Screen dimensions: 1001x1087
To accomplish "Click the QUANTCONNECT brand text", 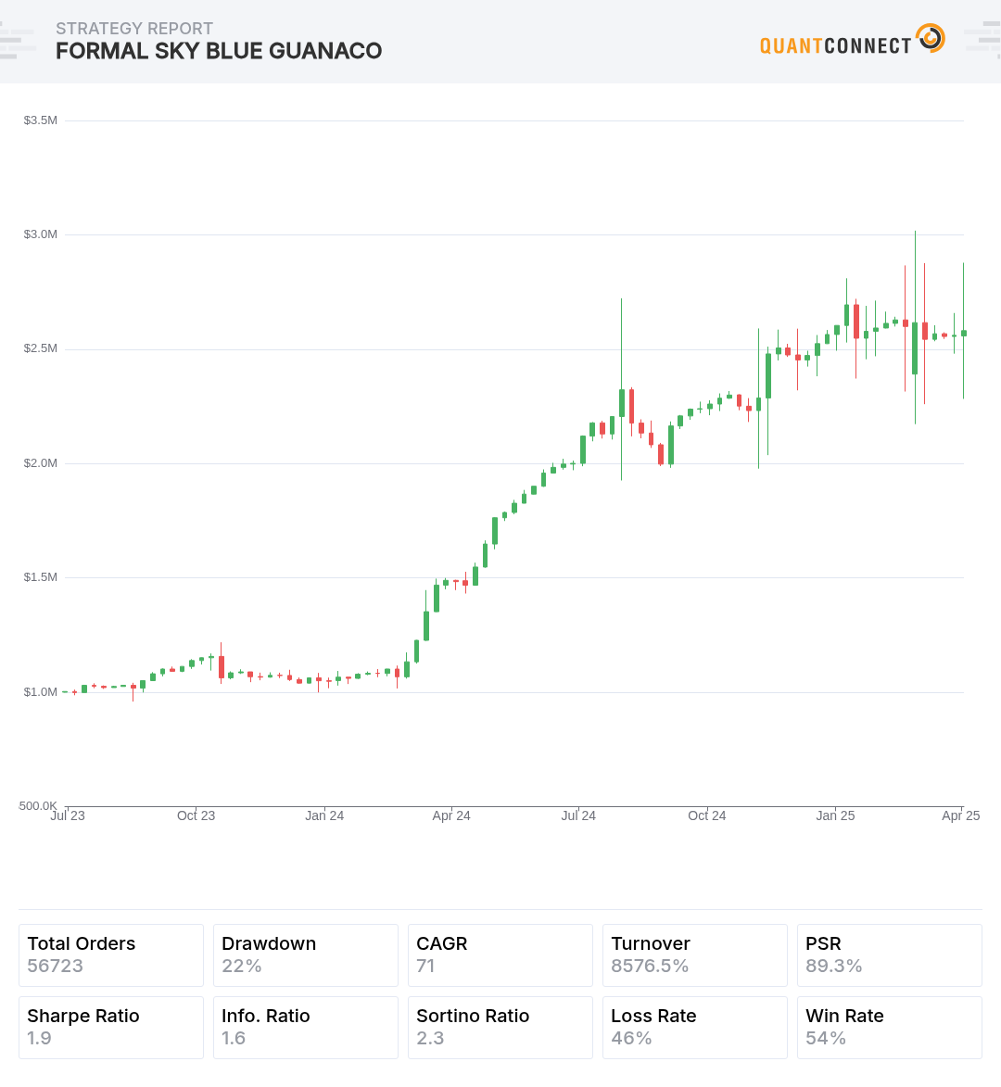I will click(x=835, y=45).
